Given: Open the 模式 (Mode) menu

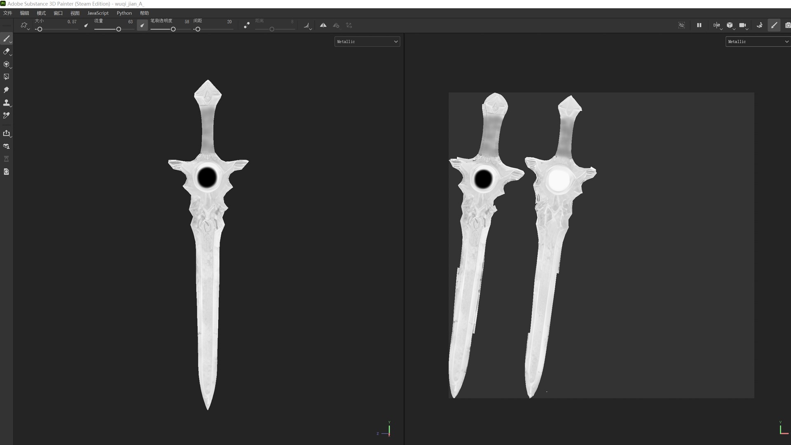Looking at the screenshot, I should [x=41, y=13].
